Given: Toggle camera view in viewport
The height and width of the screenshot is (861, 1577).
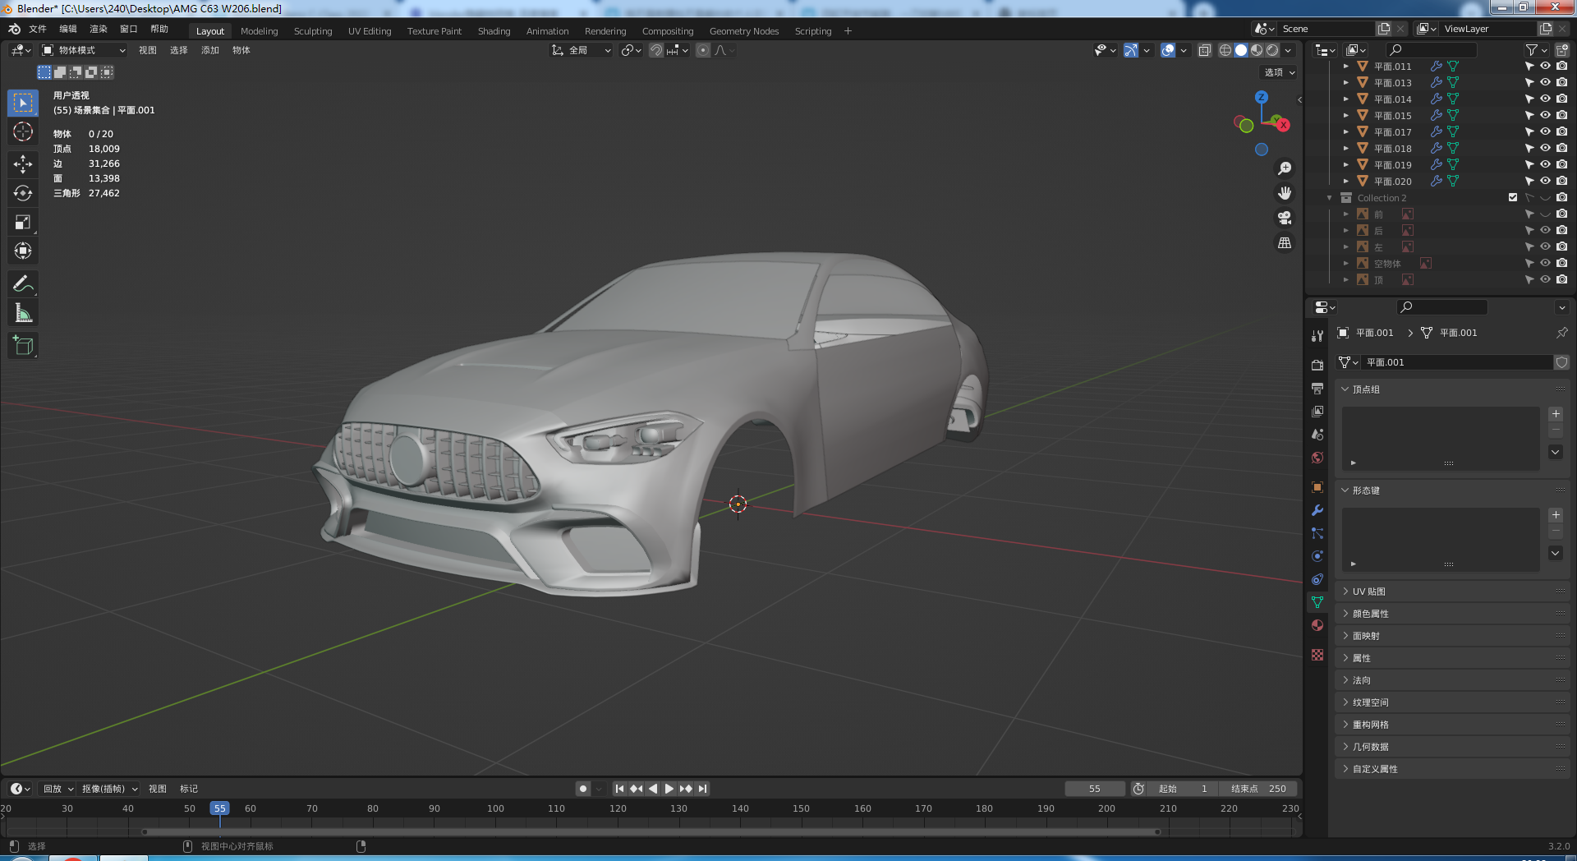Looking at the screenshot, I should (x=1285, y=218).
